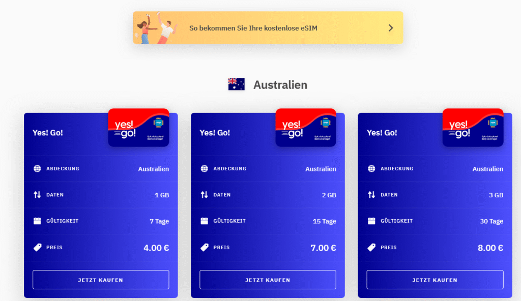Click the globe icon on the 3 GB card
This screenshot has width=521, height=301.
click(371, 168)
